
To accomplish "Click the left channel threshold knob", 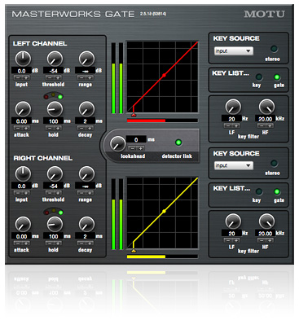I will point(55,59).
